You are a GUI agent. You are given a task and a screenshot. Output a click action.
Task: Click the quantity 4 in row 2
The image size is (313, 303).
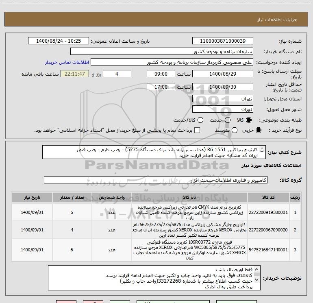click(x=72, y=230)
